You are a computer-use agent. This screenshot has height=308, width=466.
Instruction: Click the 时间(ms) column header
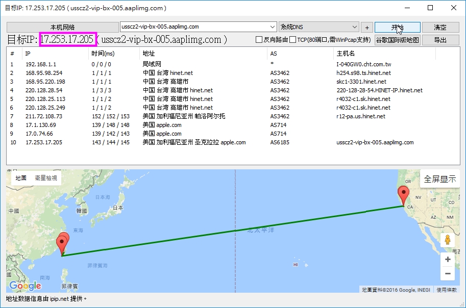pos(114,54)
